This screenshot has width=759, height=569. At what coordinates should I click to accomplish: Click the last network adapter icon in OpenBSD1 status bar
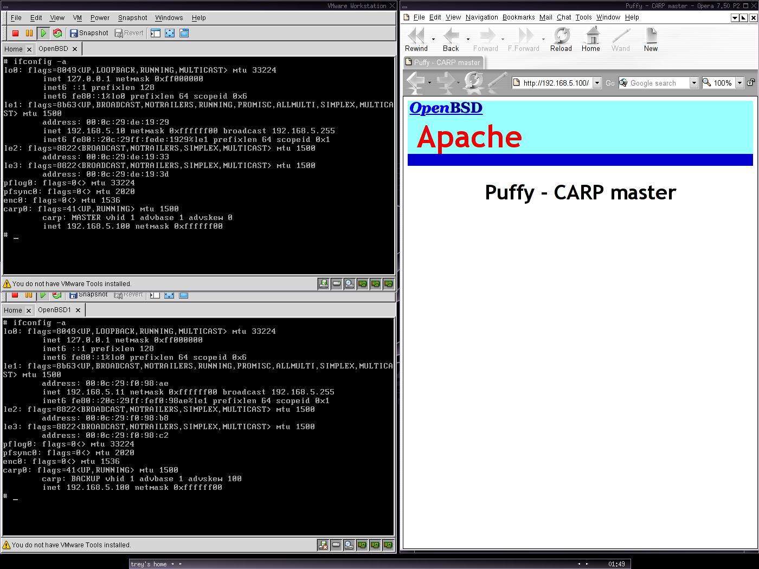click(388, 545)
